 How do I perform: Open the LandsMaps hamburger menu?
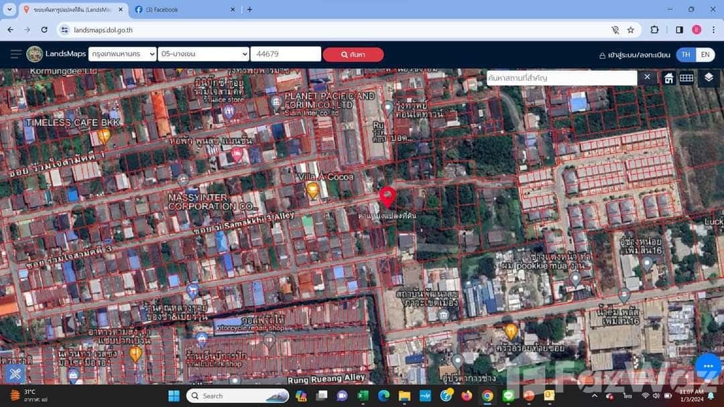pyautogui.click(x=15, y=54)
